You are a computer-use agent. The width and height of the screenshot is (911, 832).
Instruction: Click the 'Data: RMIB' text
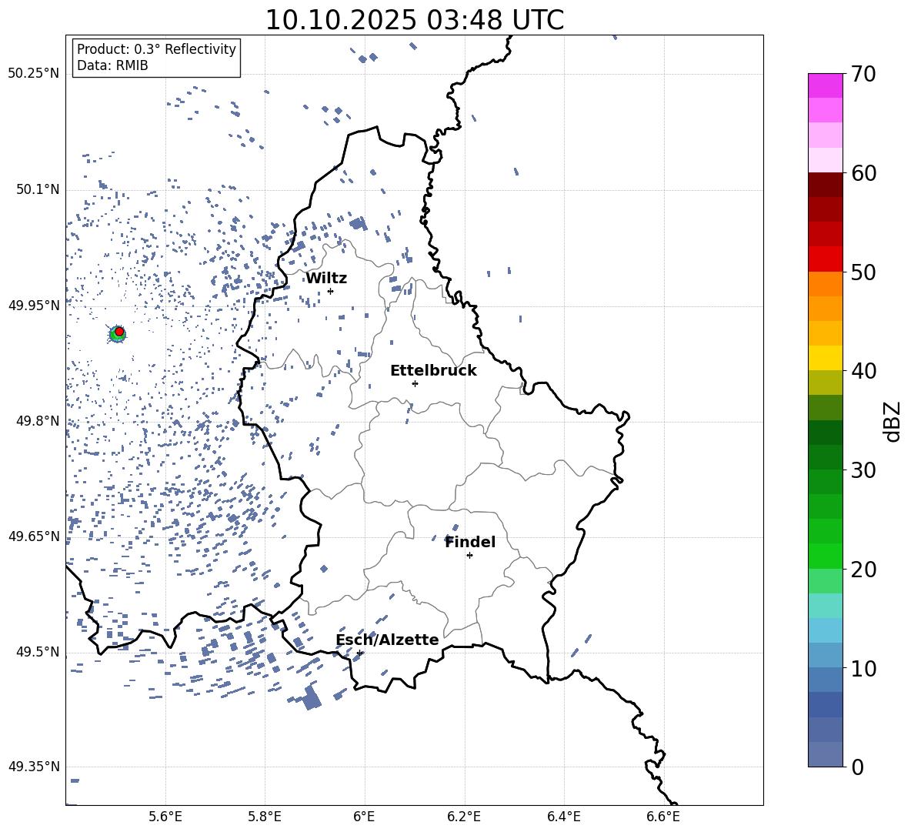112,65
